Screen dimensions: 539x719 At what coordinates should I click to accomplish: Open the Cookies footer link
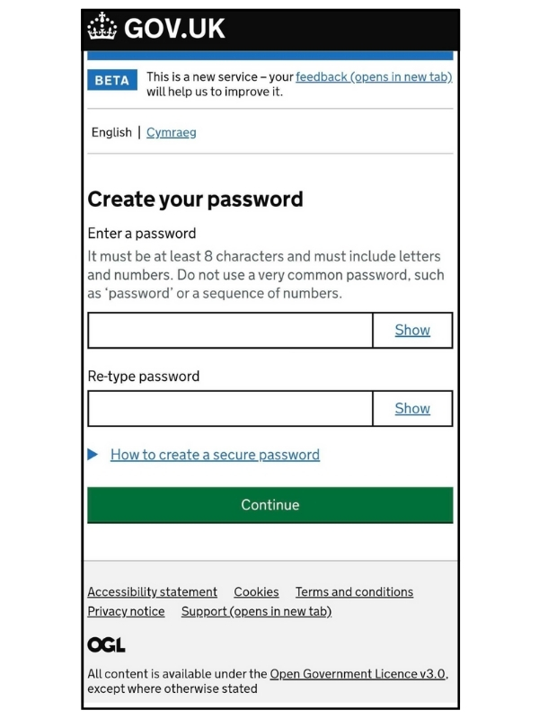pyautogui.click(x=256, y=592)
